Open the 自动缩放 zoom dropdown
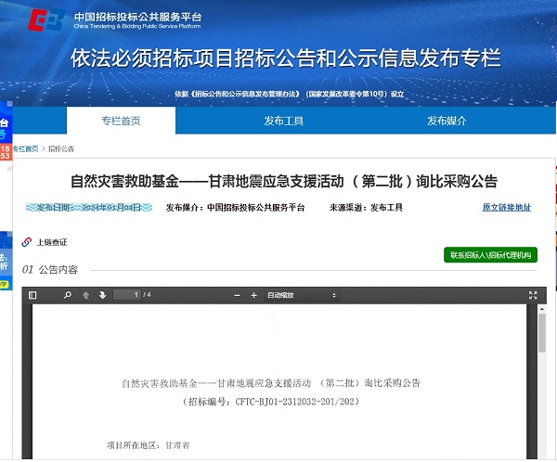Screen dimensions: 557x462 [x=301, y=295]
